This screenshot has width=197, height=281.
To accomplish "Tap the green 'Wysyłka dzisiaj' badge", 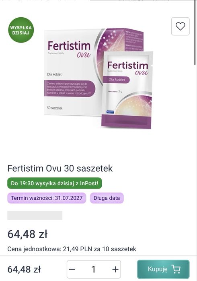I will pyautogui.click(x=21, y=30).
